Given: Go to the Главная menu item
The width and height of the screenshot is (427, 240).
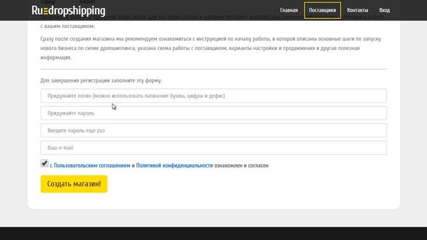Looking at the screenshot, I should click(x=289, y=11).
